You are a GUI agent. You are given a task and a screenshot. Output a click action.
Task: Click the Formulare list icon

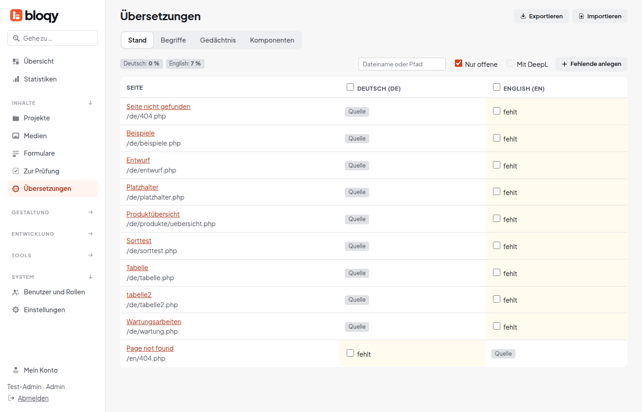[x=16, y=153]
